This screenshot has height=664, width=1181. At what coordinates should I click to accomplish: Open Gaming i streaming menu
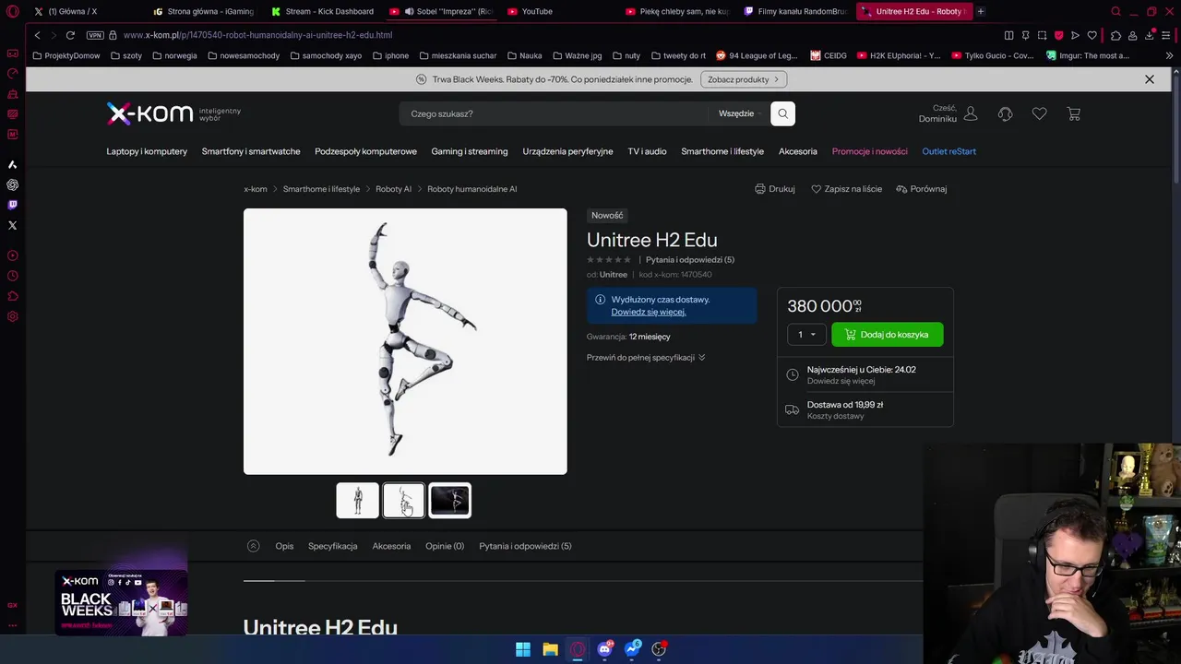(x=470, y=151)
